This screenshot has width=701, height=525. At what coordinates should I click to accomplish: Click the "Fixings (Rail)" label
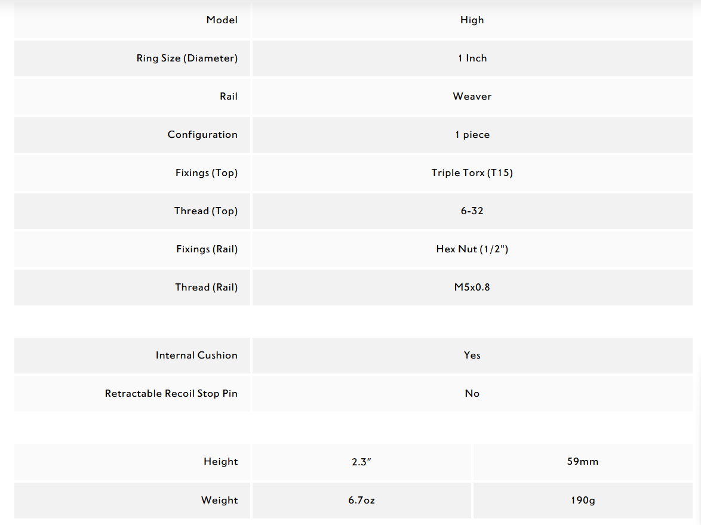click(x=207, y=249)
